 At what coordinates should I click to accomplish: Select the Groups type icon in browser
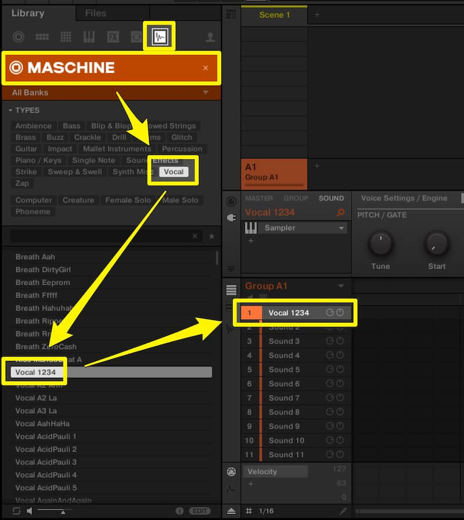pos(42,37)
